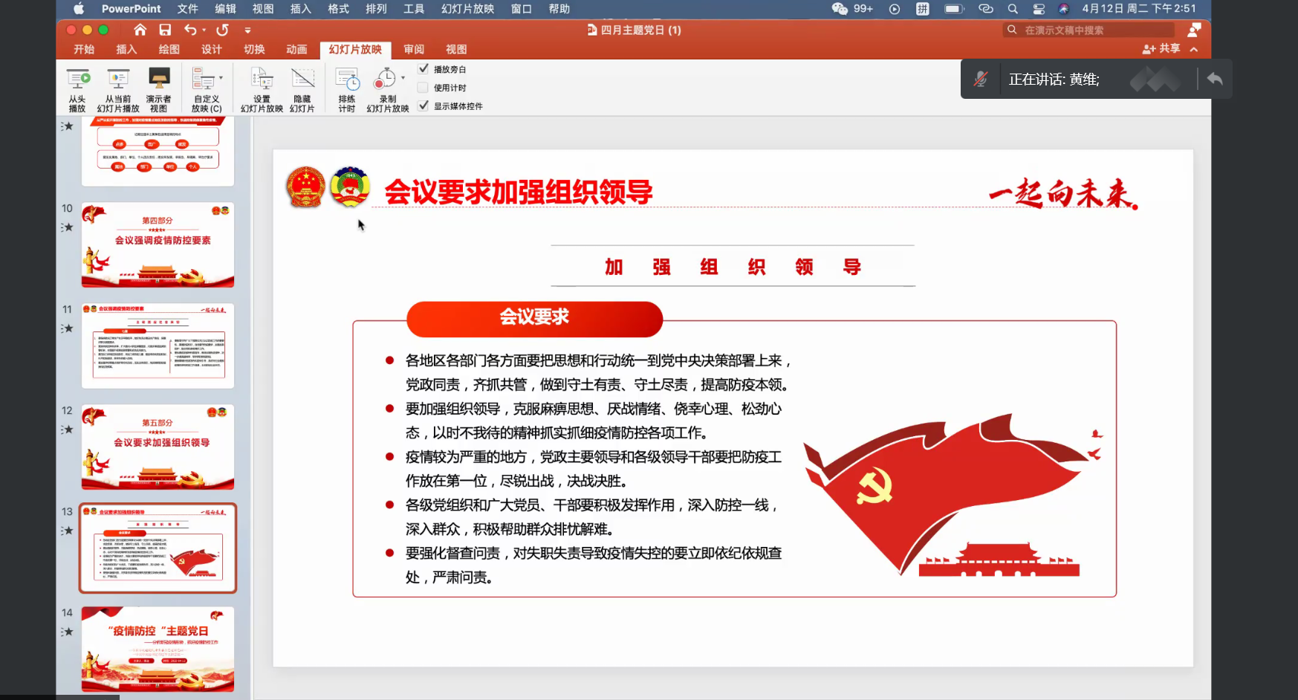Click the home icon in title bar
This screenshot has height=700, width=1298.
click(x=140, y=30)
